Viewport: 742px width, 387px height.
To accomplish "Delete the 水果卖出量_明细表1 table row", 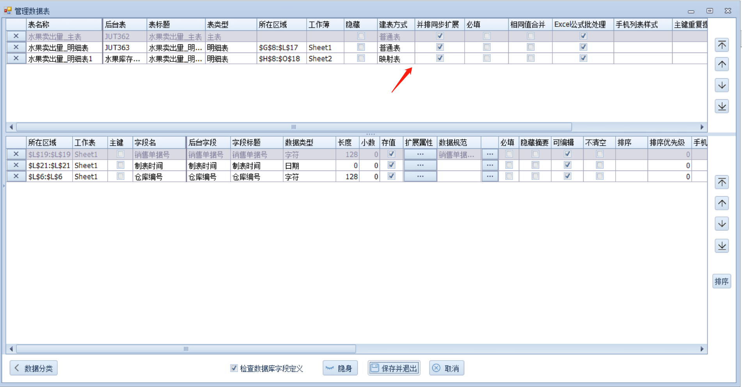I will [x=16, y=58].
